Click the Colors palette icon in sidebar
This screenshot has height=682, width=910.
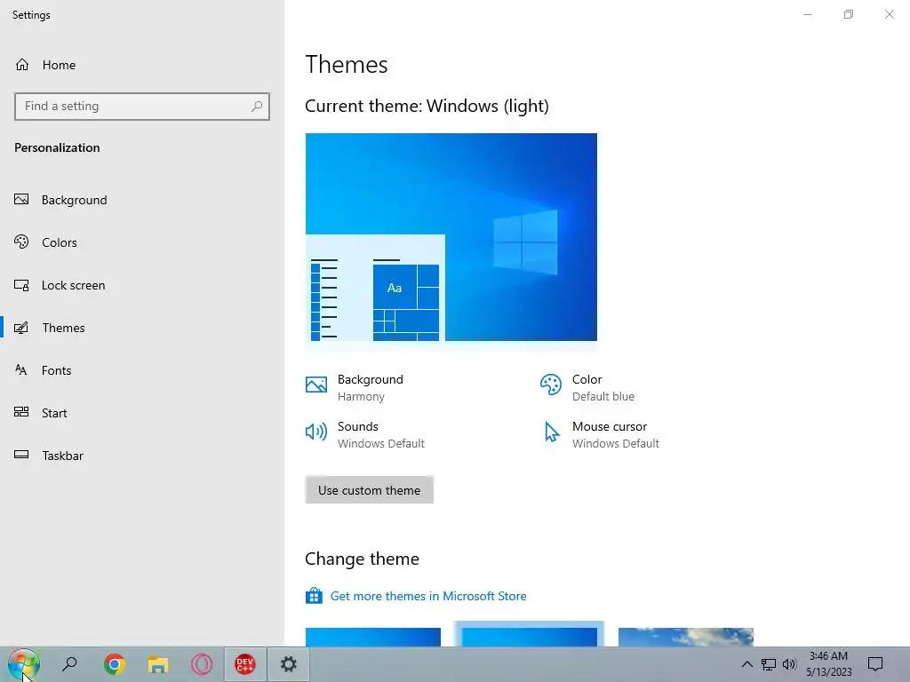[x=21, y=242]
